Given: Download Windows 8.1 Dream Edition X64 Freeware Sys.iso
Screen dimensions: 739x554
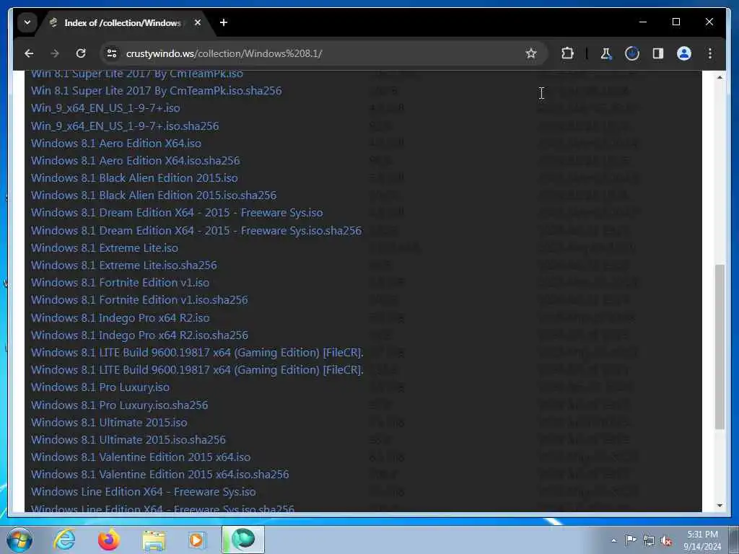Looking at the screenshot, I should [x=177, y=213].
